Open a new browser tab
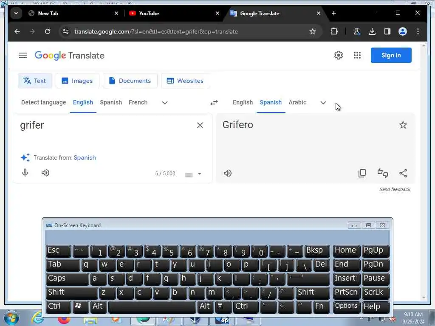Image resolution: width=435 pixels, height=326 pixels. coord(334,13)
